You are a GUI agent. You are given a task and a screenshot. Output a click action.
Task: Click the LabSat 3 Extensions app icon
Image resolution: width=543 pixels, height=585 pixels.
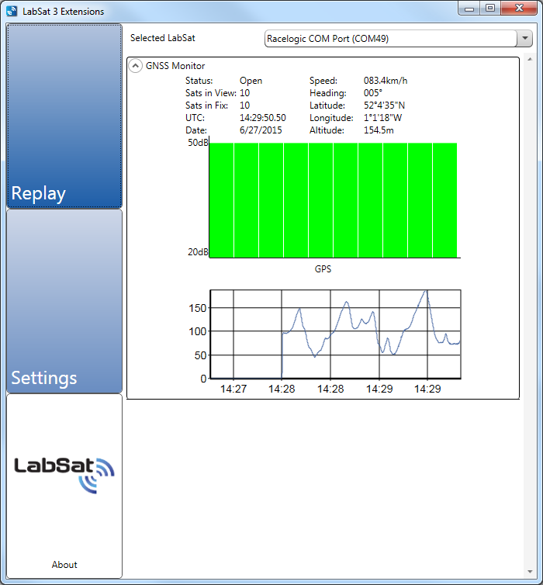12,11
